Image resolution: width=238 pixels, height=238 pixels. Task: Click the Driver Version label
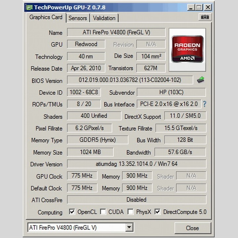click(x=46, y=164)
